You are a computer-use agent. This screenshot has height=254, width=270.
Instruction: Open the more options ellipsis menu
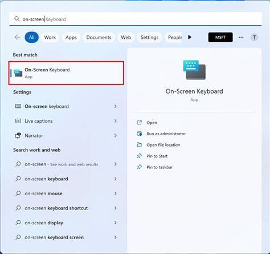click(241, 37)
